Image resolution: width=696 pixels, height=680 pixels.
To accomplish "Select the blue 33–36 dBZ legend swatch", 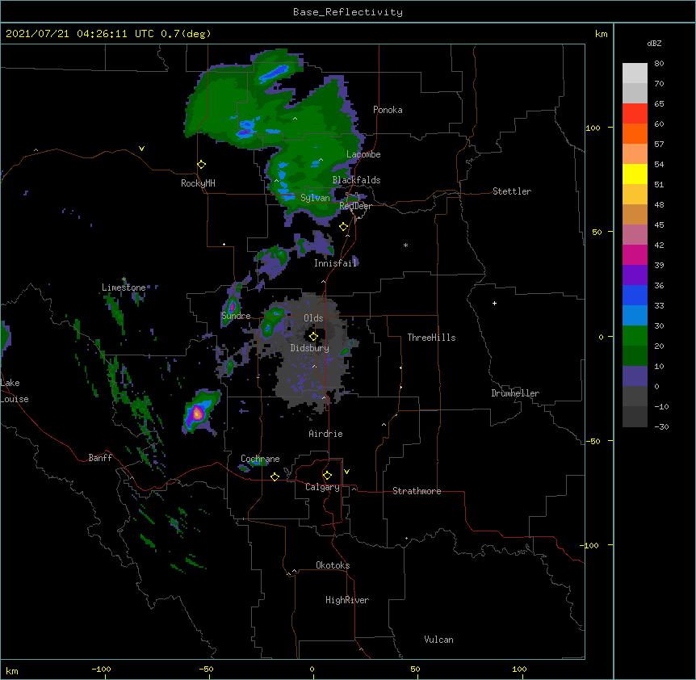I will click(x=635, y=295).
